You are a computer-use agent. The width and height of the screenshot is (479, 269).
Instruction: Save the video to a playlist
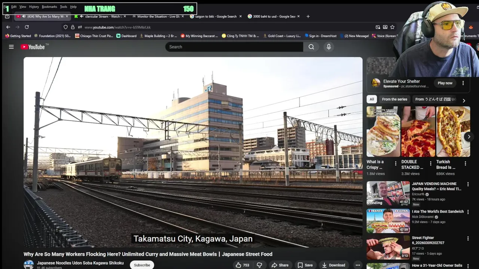point(305,265)
